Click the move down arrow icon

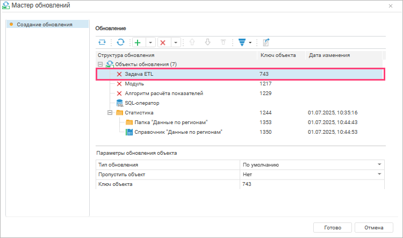207,42
